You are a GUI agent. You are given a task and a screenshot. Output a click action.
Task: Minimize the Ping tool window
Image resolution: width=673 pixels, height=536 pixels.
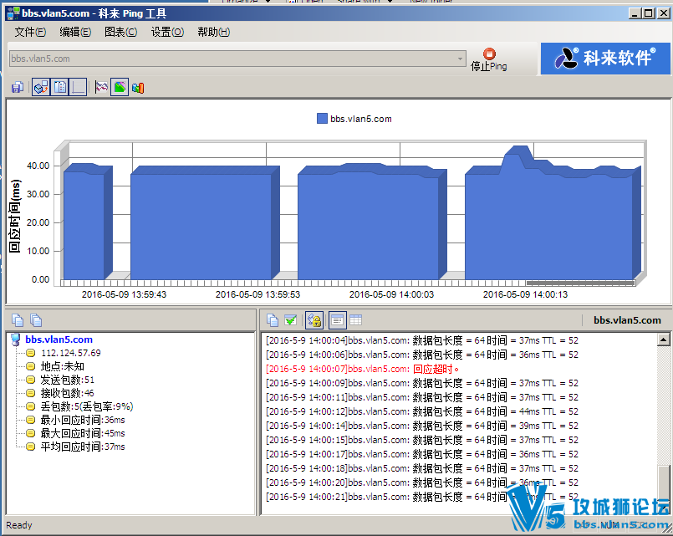coord(635,13)
